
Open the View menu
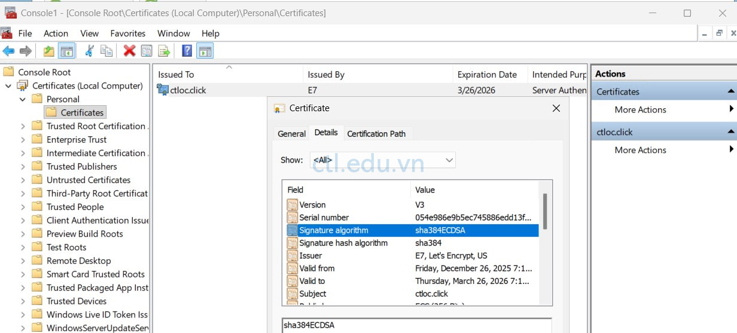tap(89, 33)
